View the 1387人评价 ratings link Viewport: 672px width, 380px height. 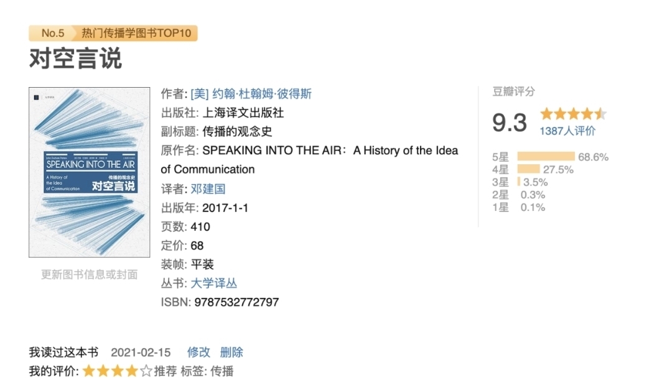tap(567, 131)
